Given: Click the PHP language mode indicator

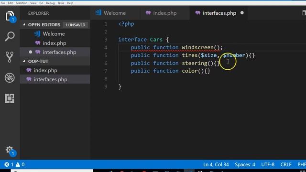Looking at the screenshot, I should coord(302,164).
